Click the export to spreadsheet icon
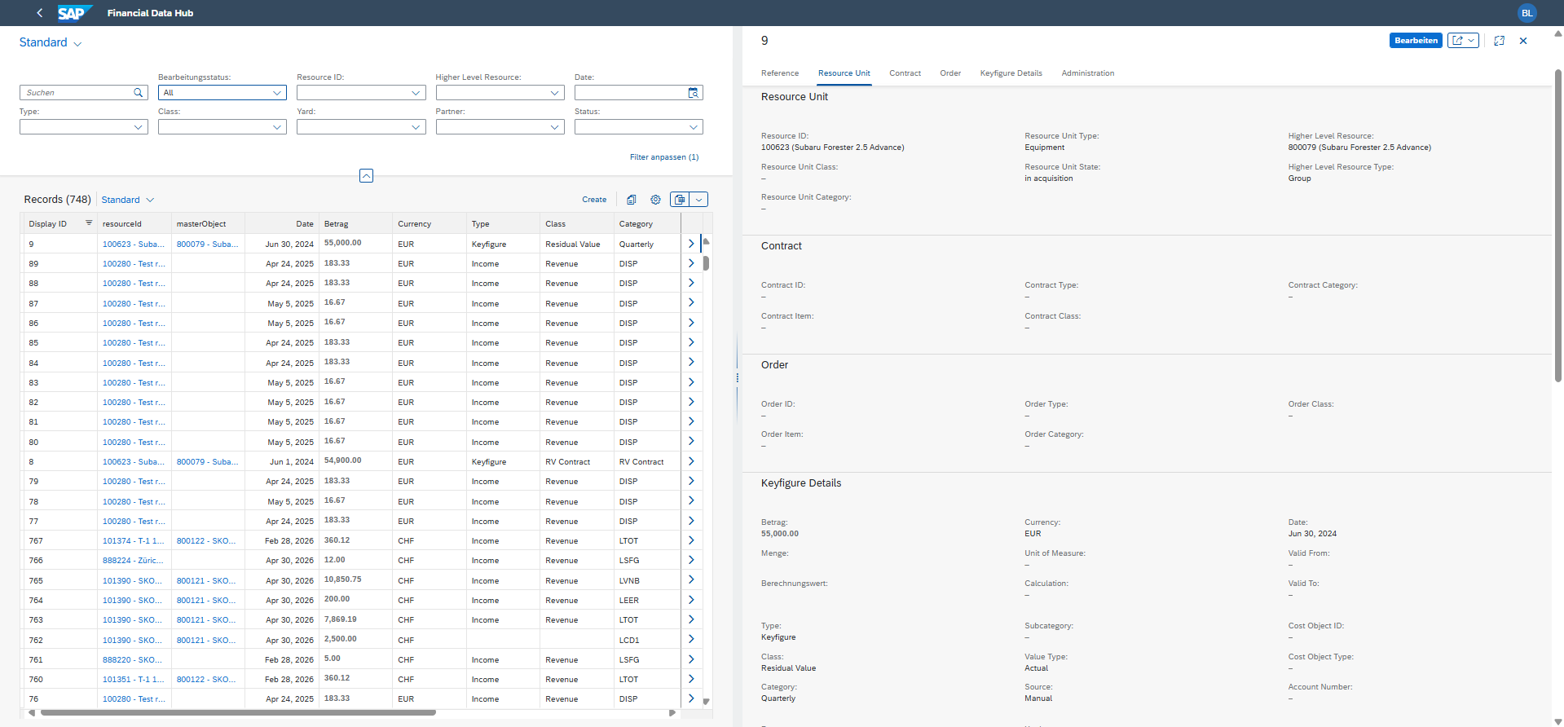The width and height of the screenshot is (1564, 727). click(680, 200)
